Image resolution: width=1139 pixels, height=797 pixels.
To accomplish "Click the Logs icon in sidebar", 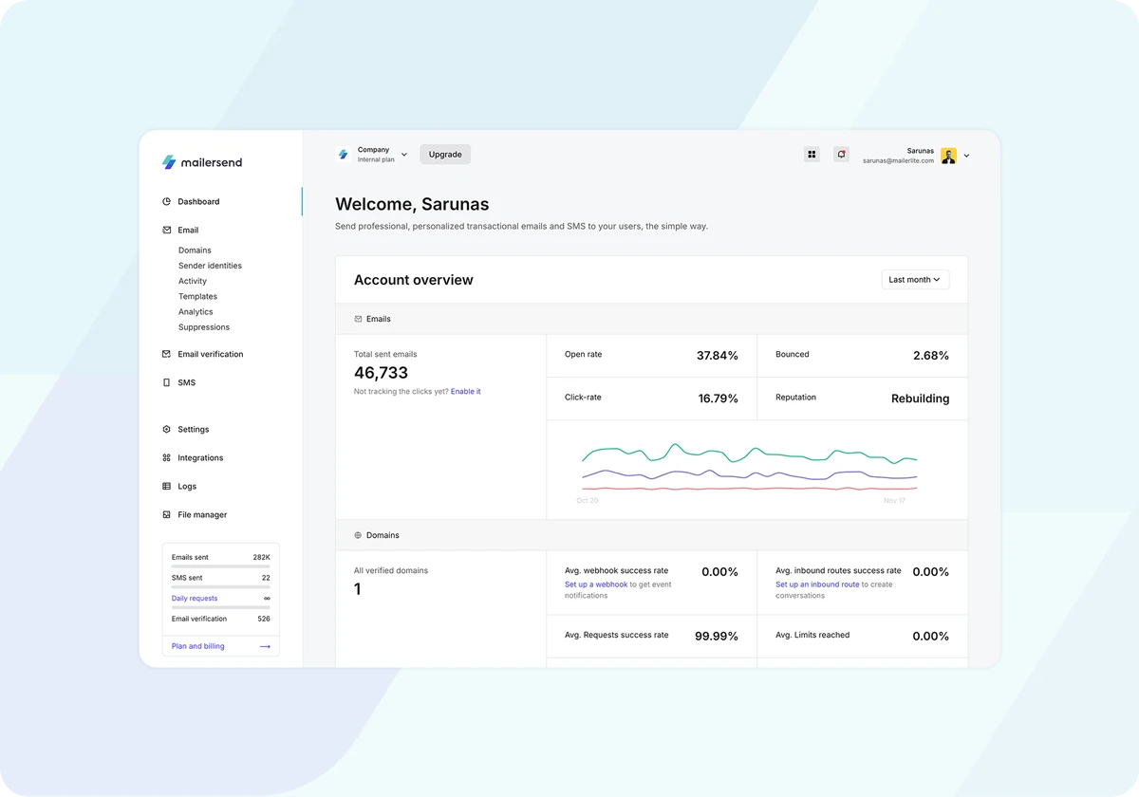I will click(x=167, y=487).
